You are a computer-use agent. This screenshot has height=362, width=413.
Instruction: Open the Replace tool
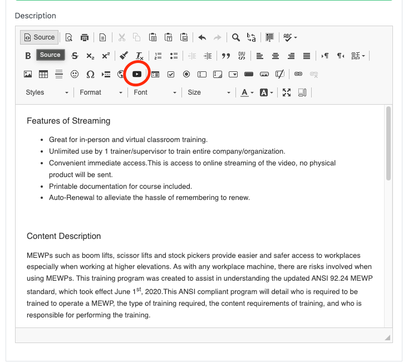click(251, 37)
